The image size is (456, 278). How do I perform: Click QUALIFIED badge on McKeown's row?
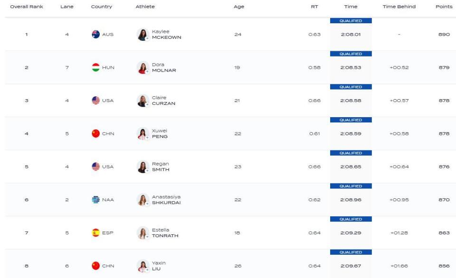click(351, 20)
